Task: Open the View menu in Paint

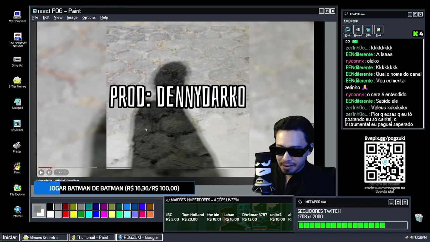Action: [58, 17]
